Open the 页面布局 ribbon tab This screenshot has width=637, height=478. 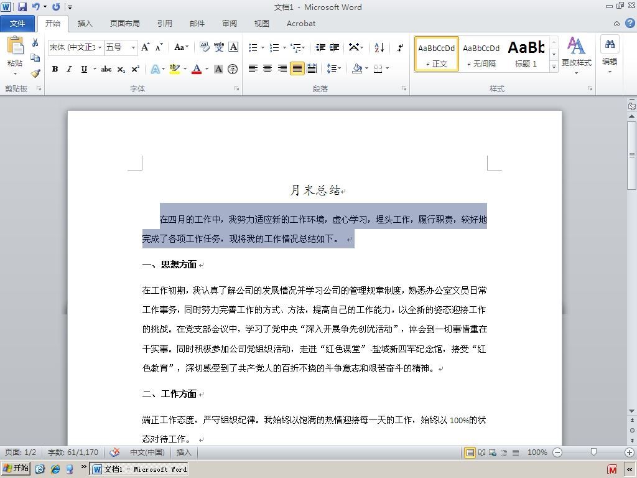(124, 24)
